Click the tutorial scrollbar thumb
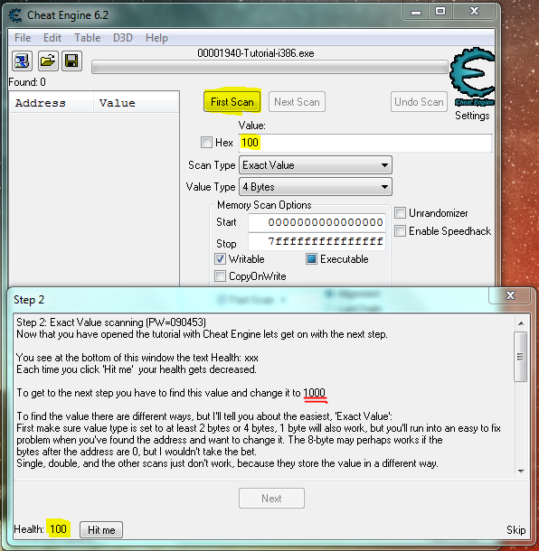 [x=521, y=357]
